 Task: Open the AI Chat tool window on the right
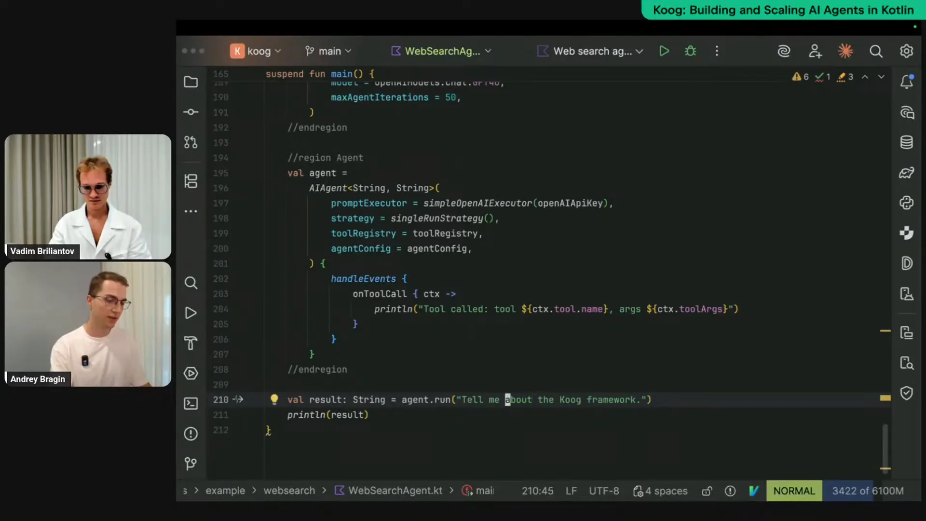point(907,113)
